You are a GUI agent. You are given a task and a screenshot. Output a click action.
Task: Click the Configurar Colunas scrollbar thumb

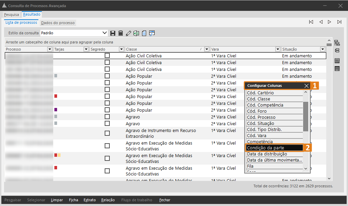tap(306, 116)
